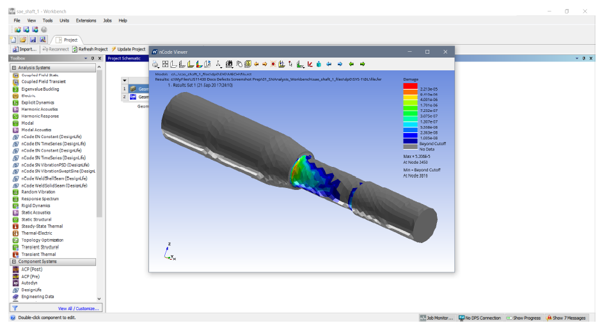602x330 pixels.
Task: Click the View All / Customize link
Action: click(x=78, y=308)
